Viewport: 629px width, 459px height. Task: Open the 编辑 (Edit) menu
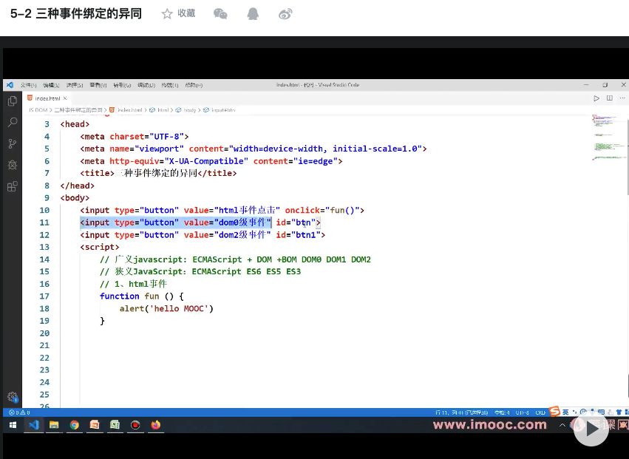51,85
